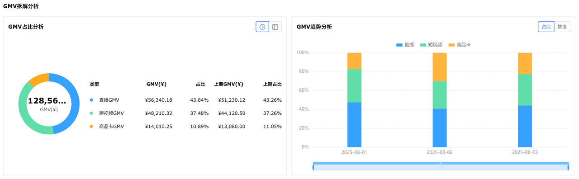The image size is (579, 179).
Task: Click the 直播GMV row label
Action: coord(109,100)
